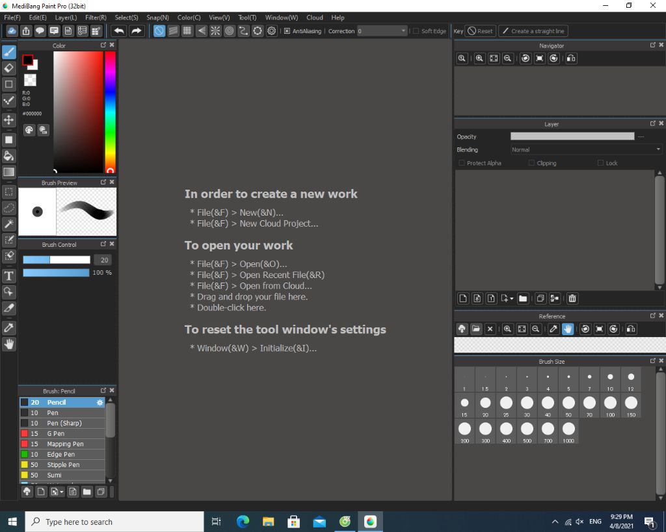Image resolution: width=666 pixels, height=532 pixels.
Task: Select the Hand pan tool
Action: pos(9,344)
